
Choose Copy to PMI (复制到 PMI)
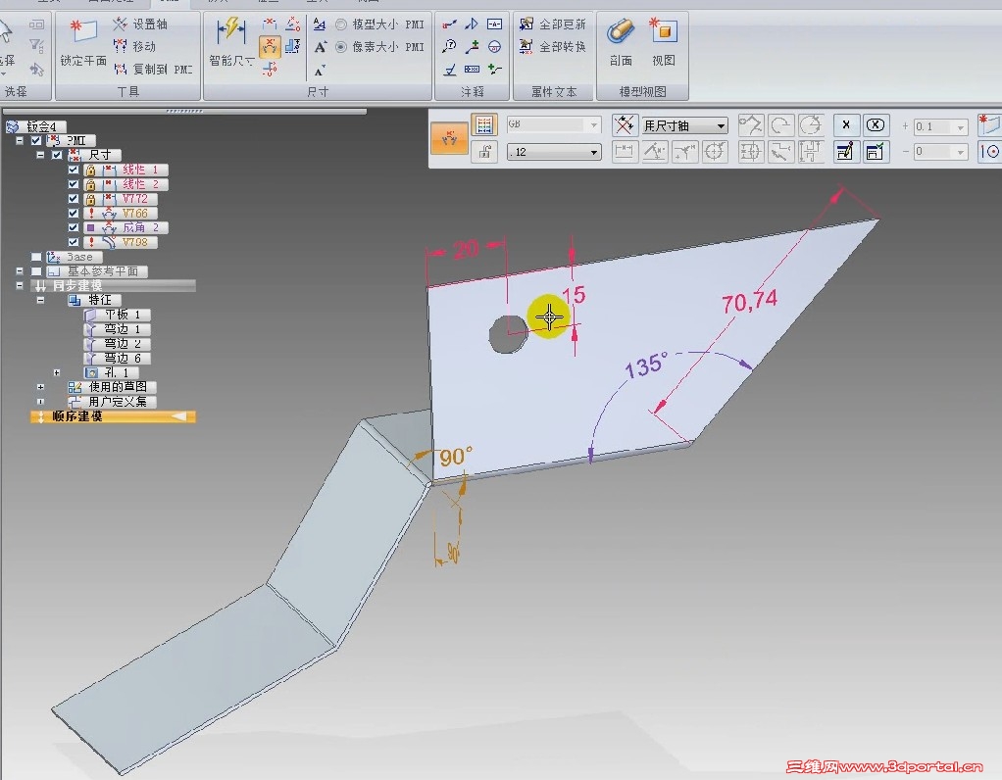[x=153, y=69]
